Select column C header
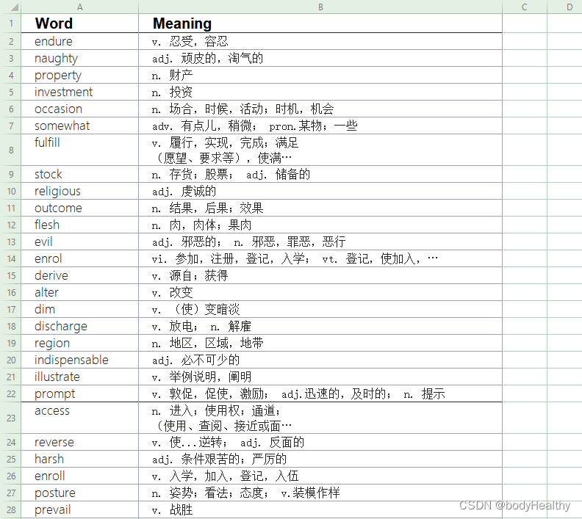This screenshot has width=582, height=519. tap(525, 7)
